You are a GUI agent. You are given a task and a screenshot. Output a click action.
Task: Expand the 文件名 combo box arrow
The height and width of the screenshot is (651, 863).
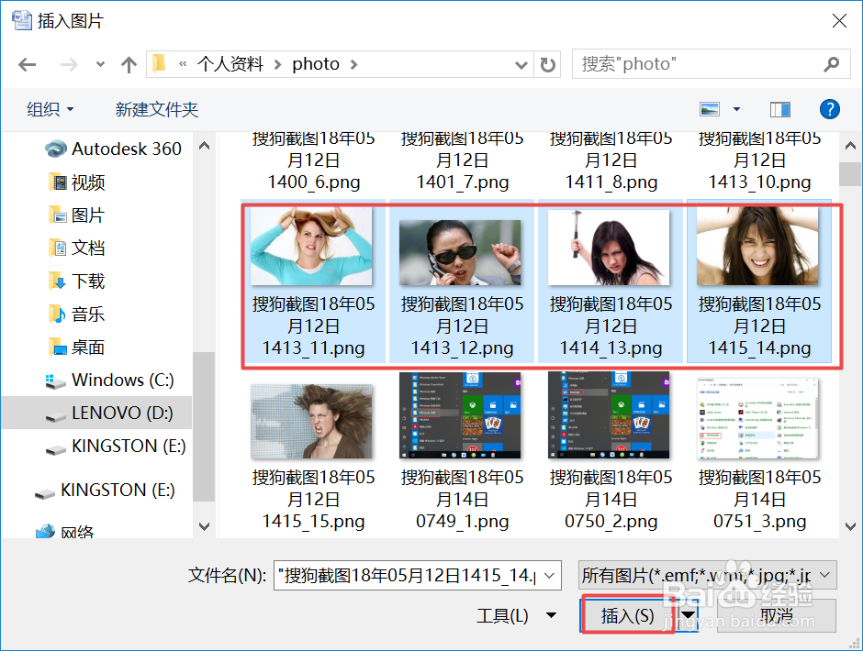tap(549, 575)
